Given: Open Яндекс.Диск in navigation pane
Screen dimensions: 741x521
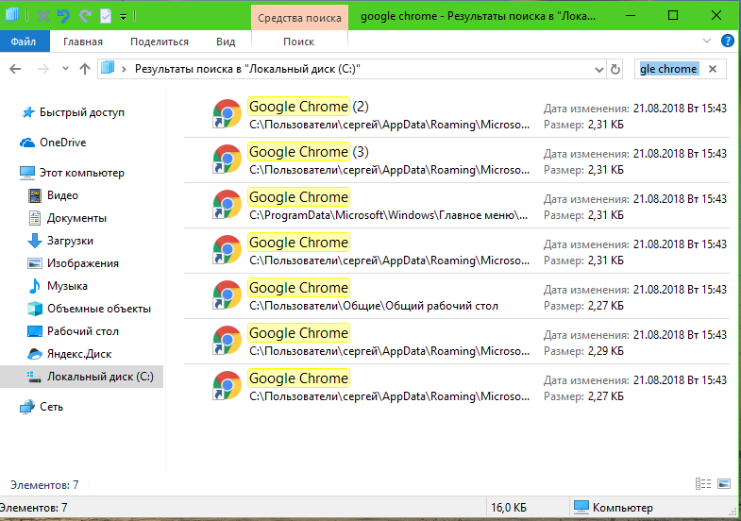Looking at the screenshot, I should (79, 354).
